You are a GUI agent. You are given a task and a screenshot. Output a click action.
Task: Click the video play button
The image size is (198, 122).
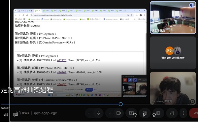point(144,115)
